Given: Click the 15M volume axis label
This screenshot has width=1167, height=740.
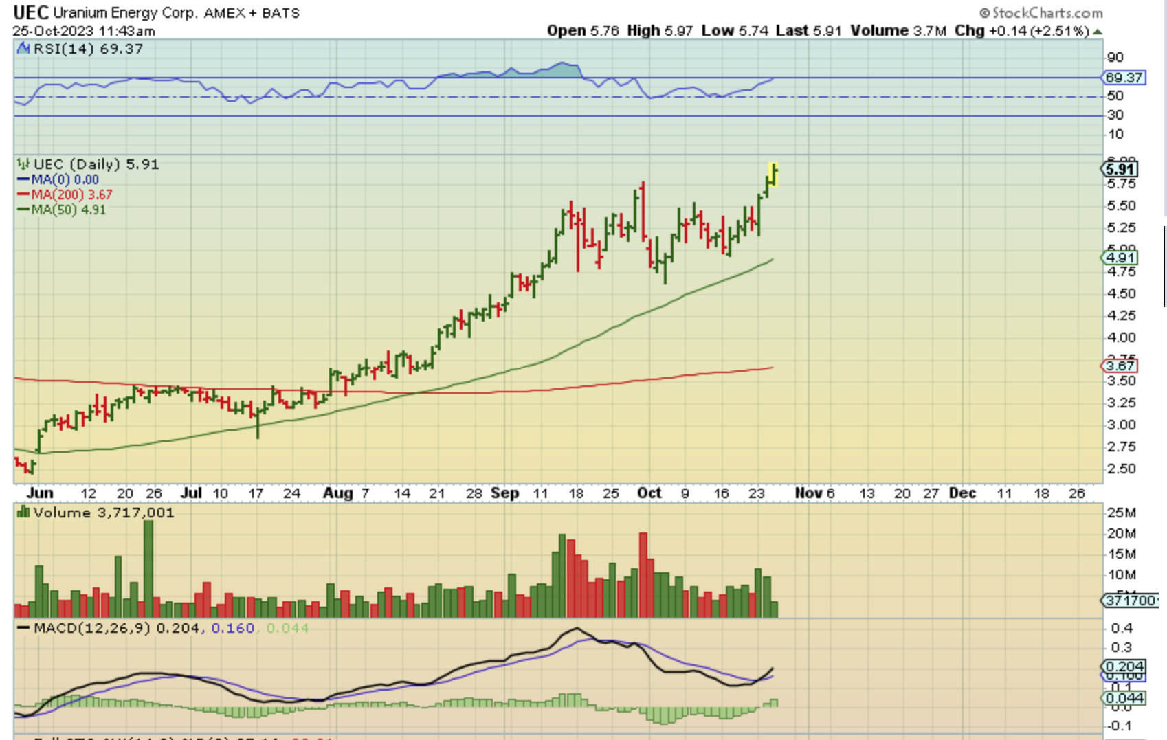Looking at the screenshot, I should [1121, 554].
